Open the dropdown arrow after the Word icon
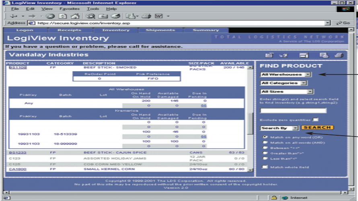This screenshot has width=358, height=201. [x=168, y=16]
